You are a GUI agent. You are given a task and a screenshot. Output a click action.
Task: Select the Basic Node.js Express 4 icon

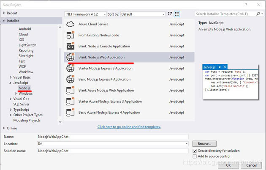click(70, 80)
